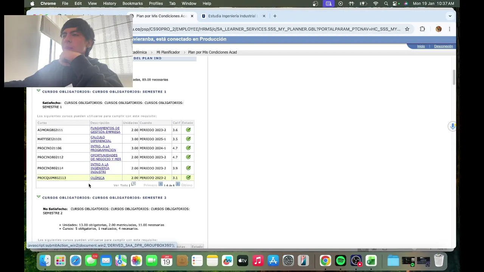Click the Inicio link
Viewport: 484px width, 272px height.
point(421,46)
